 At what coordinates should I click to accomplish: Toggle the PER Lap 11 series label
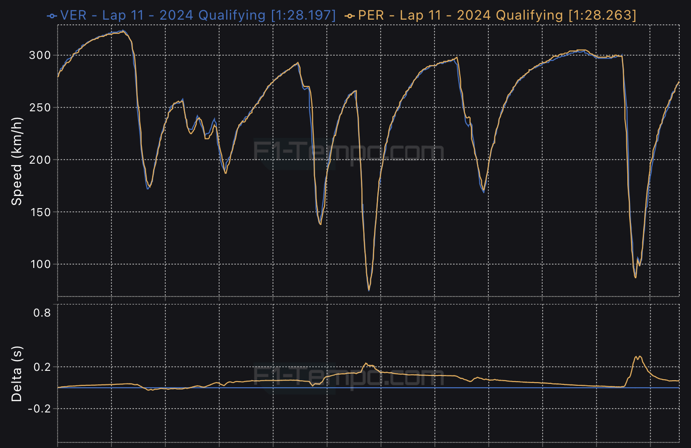click(x=497, y=15)
